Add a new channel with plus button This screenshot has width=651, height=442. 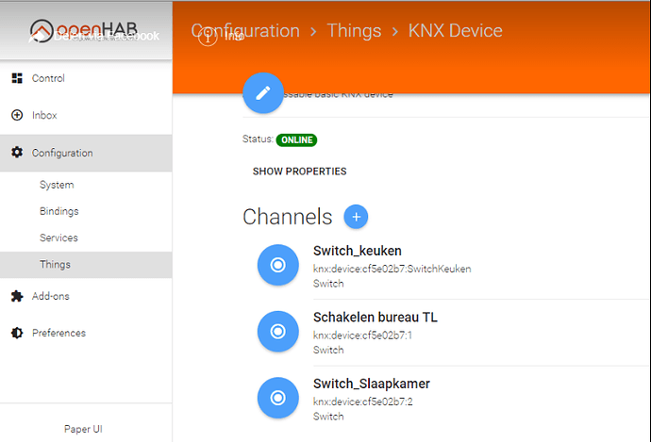click(356, 217)
